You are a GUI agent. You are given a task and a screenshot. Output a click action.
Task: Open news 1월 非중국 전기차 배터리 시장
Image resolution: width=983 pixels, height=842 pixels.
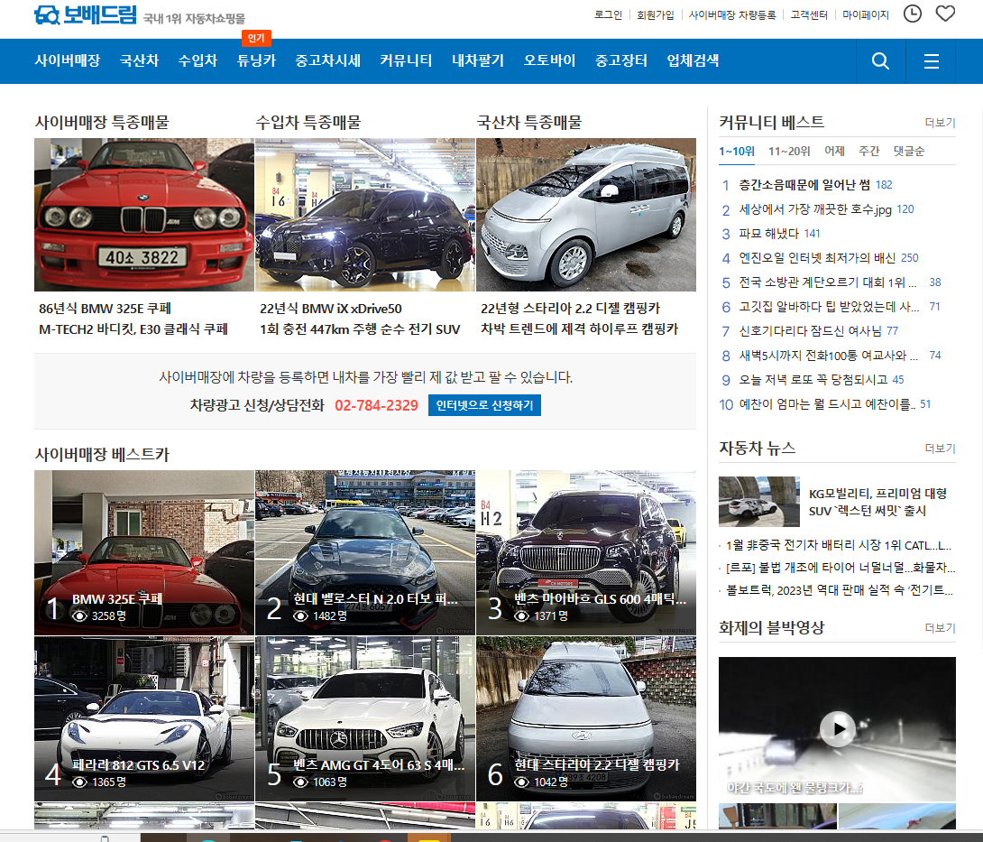(838, 545)
